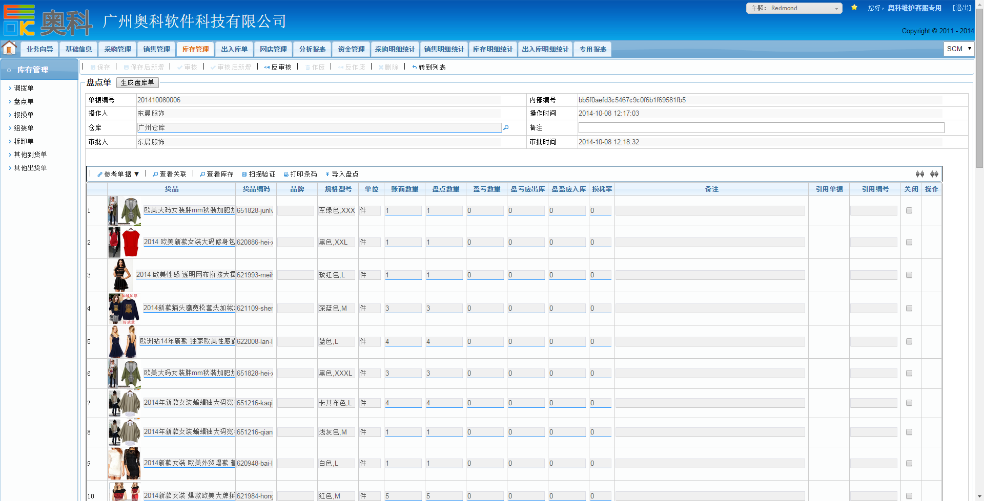The image size is (984, 501).
Task: Open the 主题 Redmond theme dropdown
Action: 794,8
